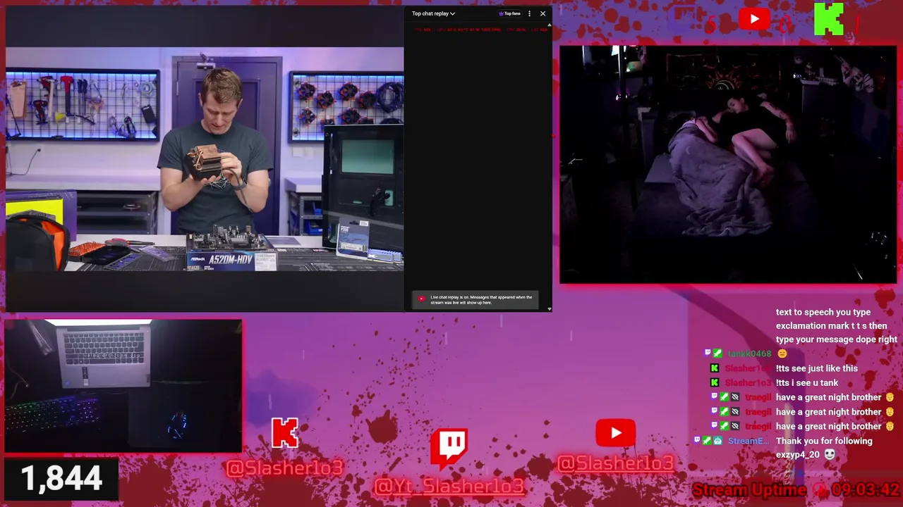Open the Top chat replay dropdown

point(433,13)
